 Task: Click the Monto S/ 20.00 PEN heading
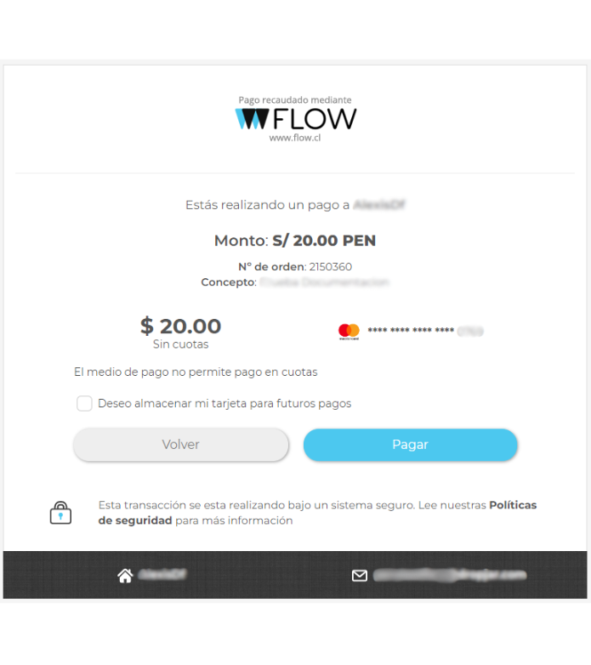(295, 241)
